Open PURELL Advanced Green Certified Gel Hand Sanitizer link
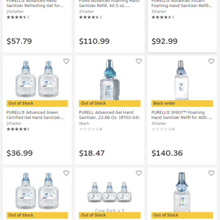The image size is (220, 220). (35, 115)
